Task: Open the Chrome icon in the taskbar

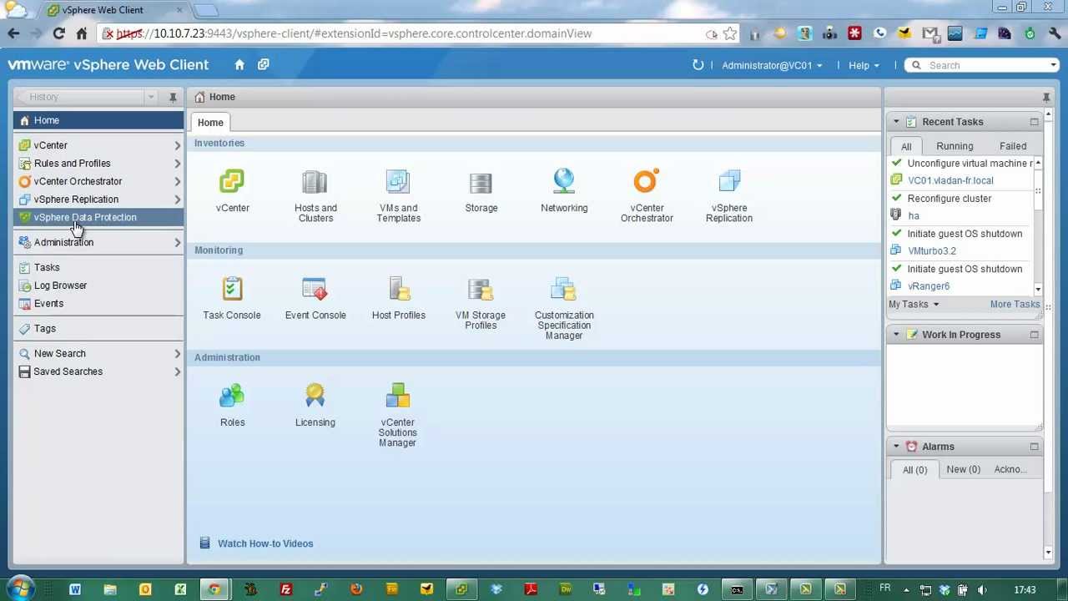Action: (214, 589)
